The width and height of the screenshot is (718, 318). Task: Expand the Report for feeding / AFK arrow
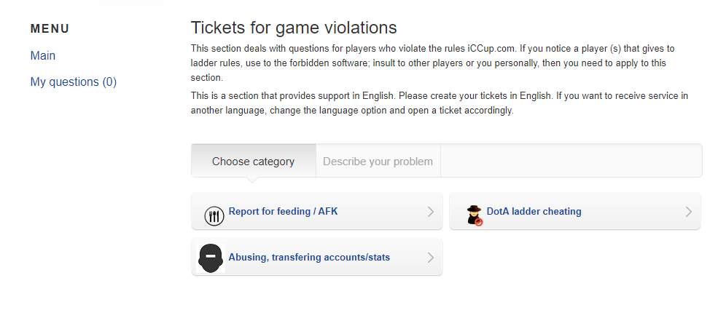coord(430,212)
